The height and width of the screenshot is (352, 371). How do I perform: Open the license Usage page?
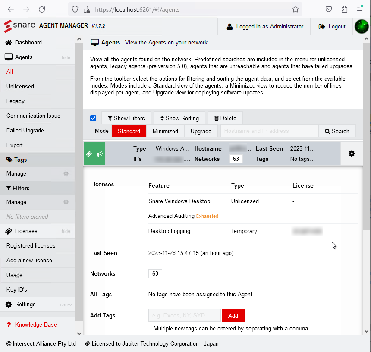pyautogui.click(x=38, y=275)
